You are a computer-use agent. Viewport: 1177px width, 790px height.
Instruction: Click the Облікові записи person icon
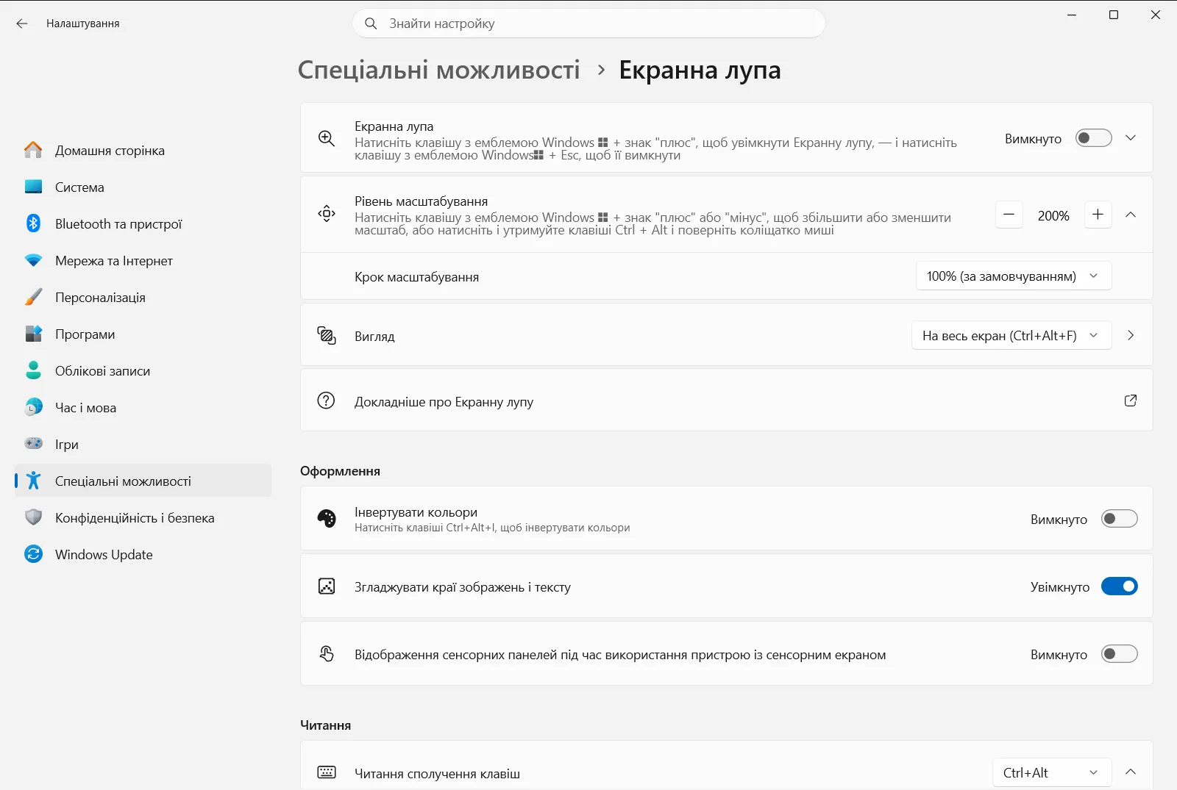(33, 370)
